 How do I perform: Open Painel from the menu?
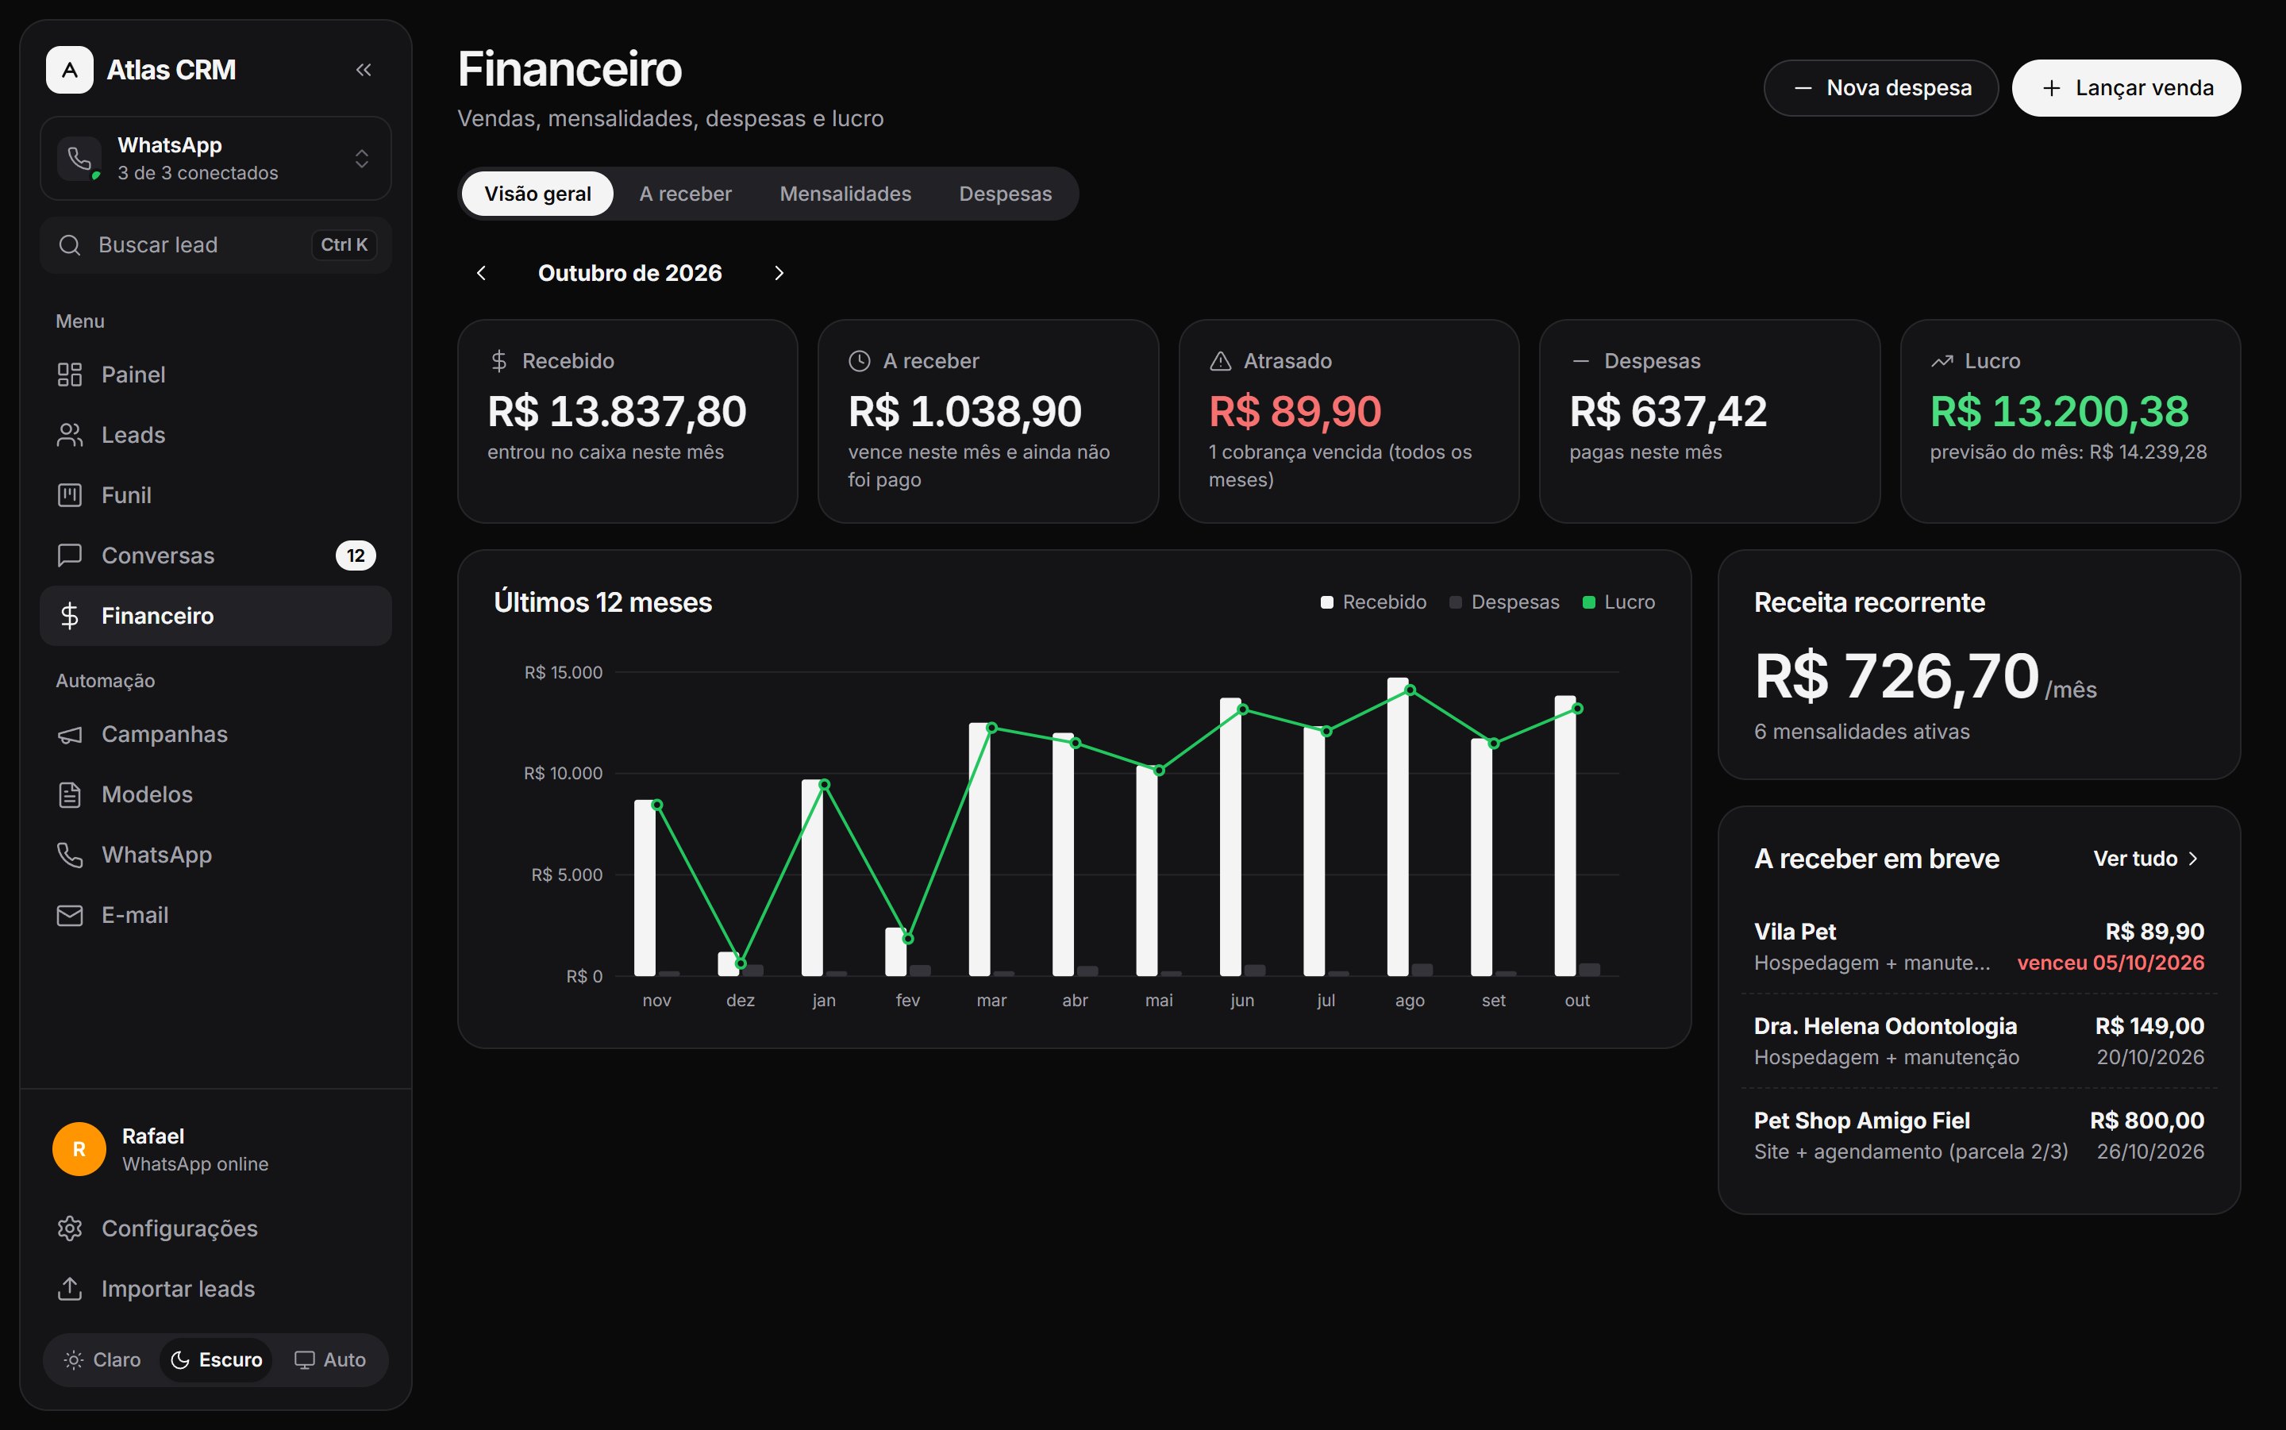216,375
